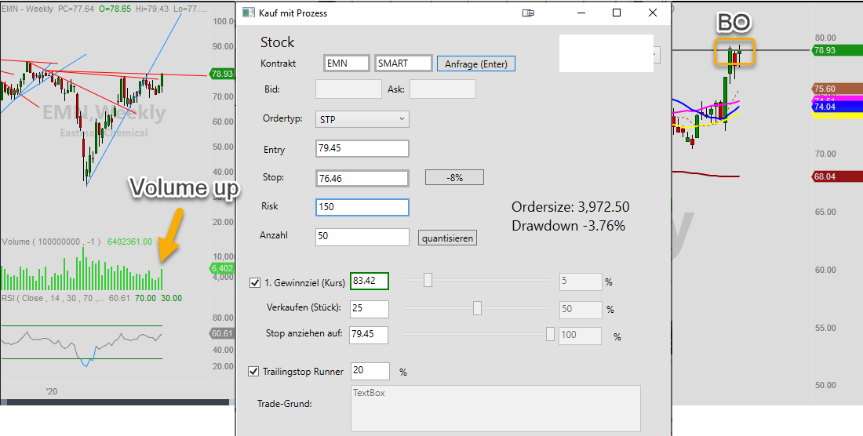The width and height of the screenshot is (863, 436).
Task: Click the -8% stop button
Action: coord(454,177)
